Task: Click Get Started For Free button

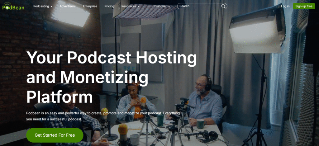Action: point(55,135)
